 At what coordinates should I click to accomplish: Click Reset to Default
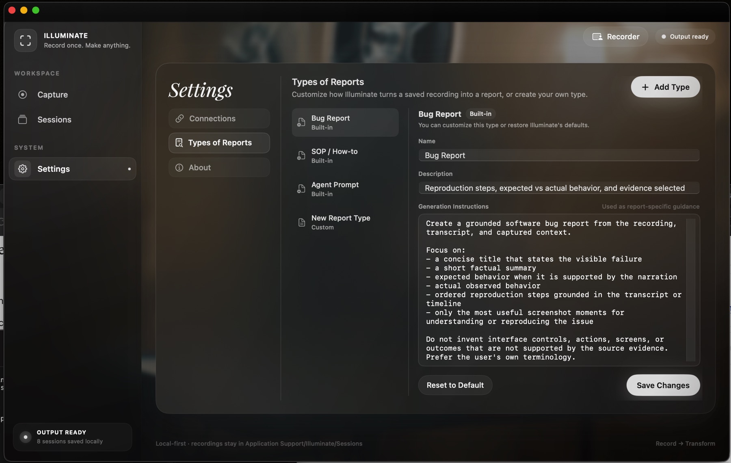pyautogui.click(x=455, y=385)
